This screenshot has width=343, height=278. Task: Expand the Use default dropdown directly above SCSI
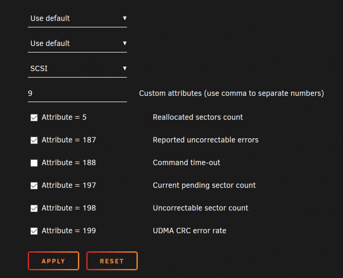(77, 43)
